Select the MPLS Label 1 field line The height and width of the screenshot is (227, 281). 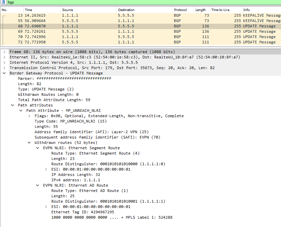click(x=112, y=217)
